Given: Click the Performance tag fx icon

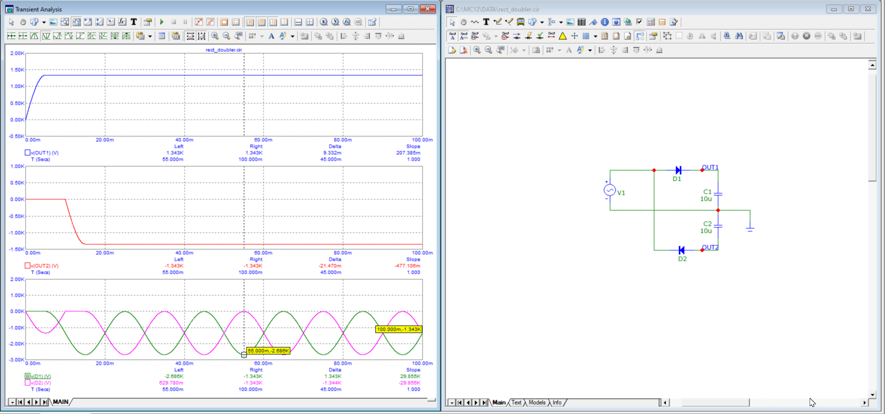Looking at the screenshot, I should click(122, 22).
